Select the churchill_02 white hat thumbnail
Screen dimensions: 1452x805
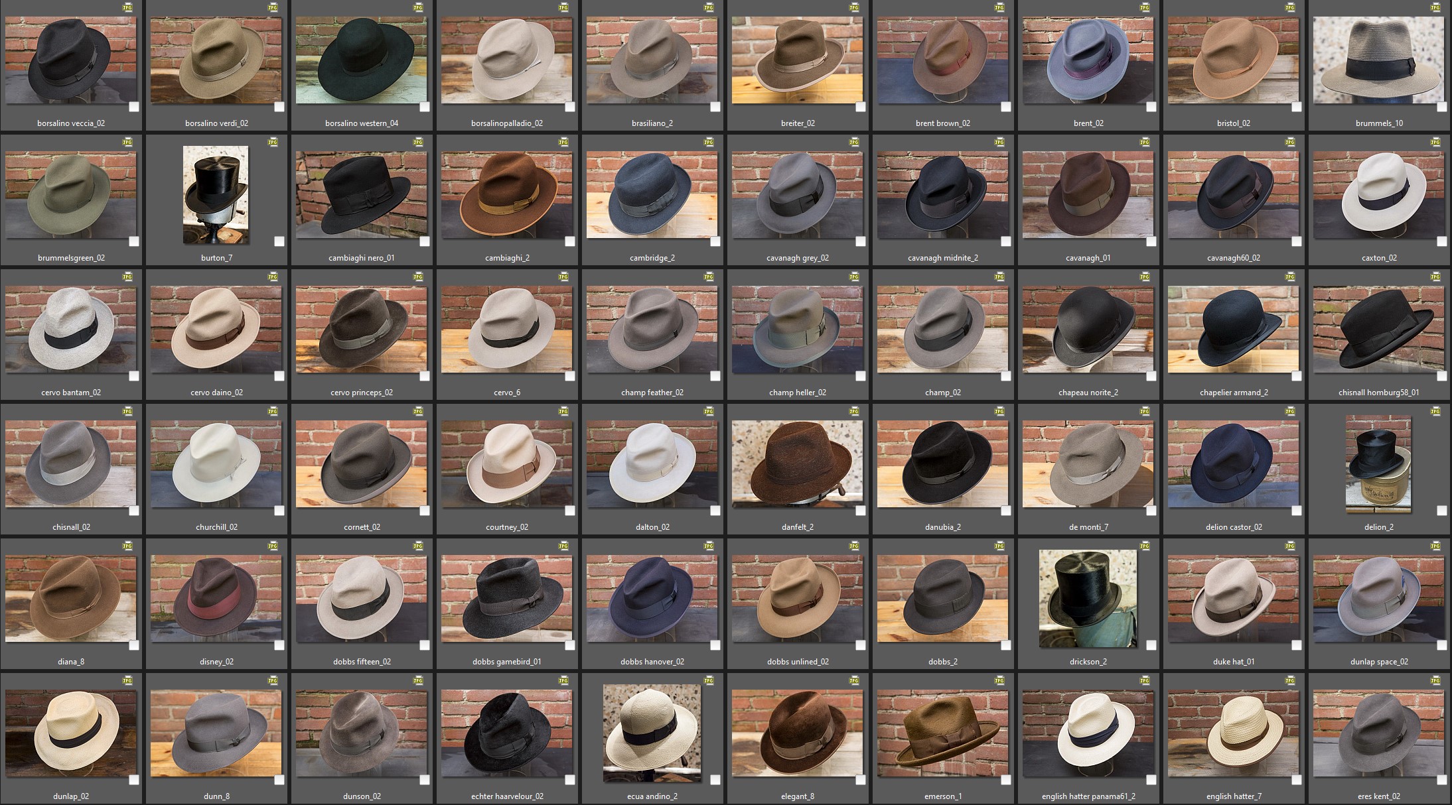tap(216, 464)
